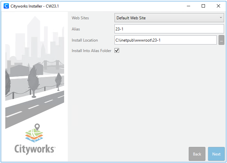
Task: Click the Cityworks app icon in title bar
Action: 6,6
